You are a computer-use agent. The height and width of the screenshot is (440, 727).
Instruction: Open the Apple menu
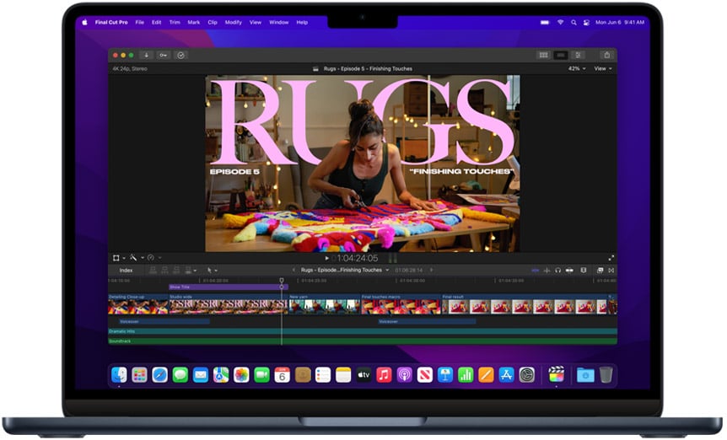point(84,22)
